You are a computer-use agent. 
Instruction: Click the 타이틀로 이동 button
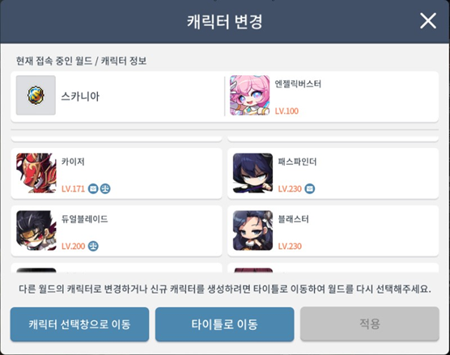tap(225, 324)
